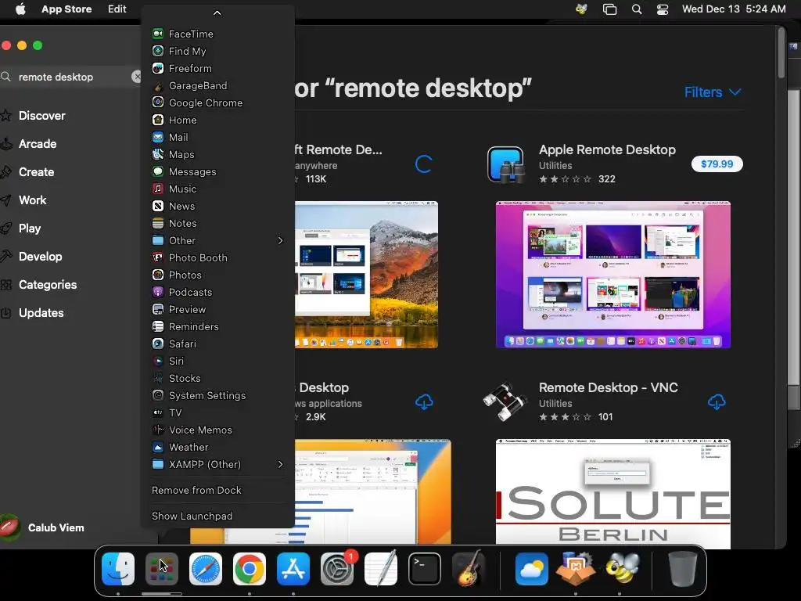Viewport: 801px width, 601px height.
Task: Click Remove from Dock
Action: click(217, 490)
